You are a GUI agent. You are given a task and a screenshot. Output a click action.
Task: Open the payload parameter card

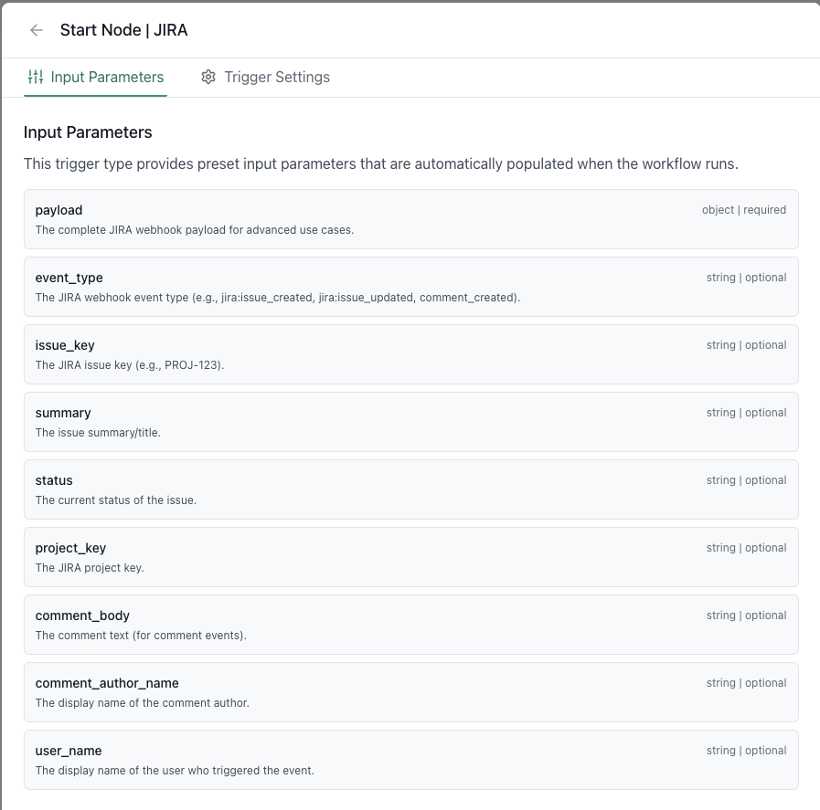410,219
